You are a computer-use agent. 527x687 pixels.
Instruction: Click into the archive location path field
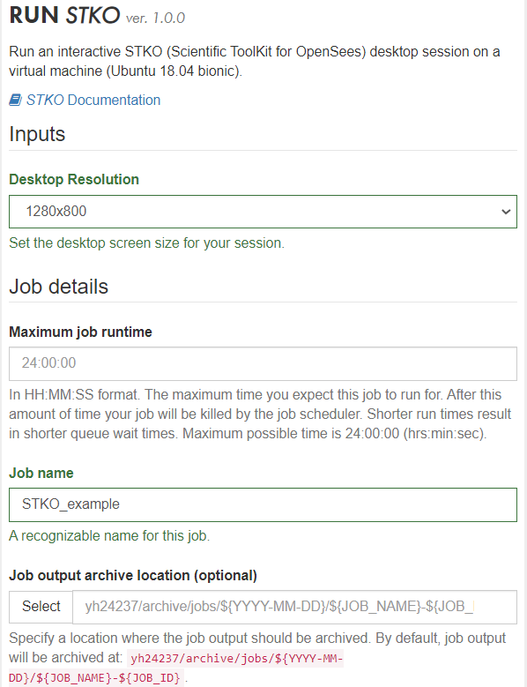(x=294, y=607)
